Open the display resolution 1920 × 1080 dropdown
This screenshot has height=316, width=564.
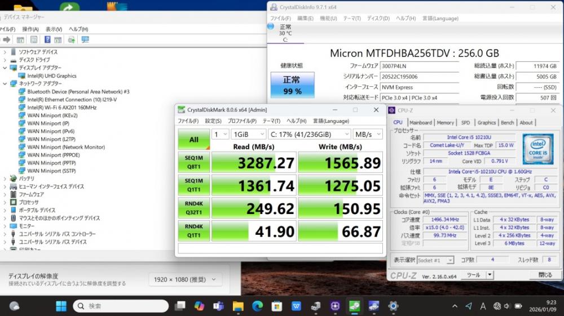pyautogui.click(x=186, y=279)
